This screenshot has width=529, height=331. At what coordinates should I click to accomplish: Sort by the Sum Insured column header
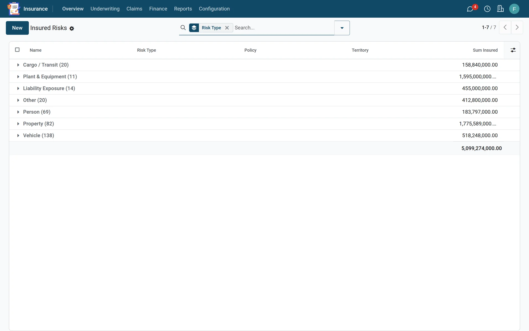pos(485,50)
